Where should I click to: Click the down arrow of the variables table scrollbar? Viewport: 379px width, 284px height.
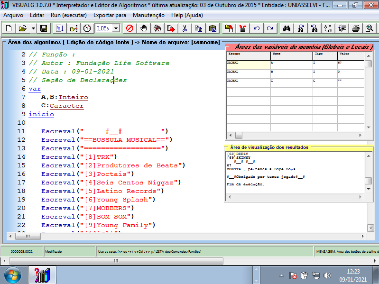369,127
